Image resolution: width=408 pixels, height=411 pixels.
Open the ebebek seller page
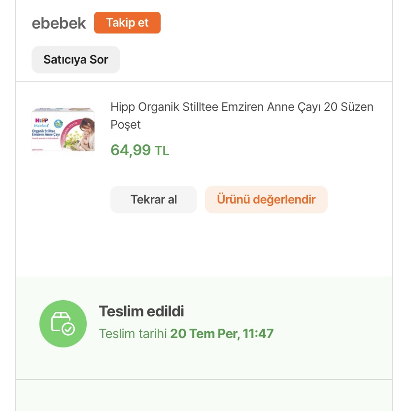click(59, 23)
